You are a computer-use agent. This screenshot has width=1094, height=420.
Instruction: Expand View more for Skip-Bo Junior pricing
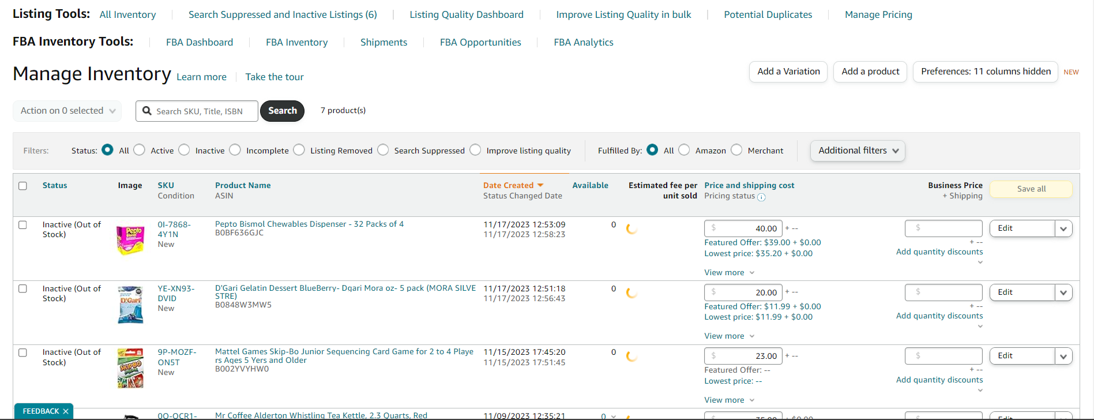coord(729,400)
